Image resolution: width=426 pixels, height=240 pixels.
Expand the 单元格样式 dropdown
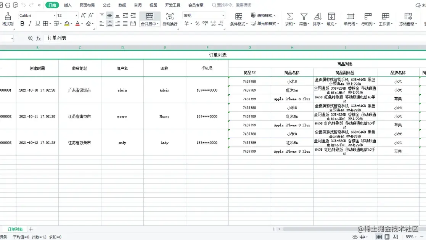point(278,24)
